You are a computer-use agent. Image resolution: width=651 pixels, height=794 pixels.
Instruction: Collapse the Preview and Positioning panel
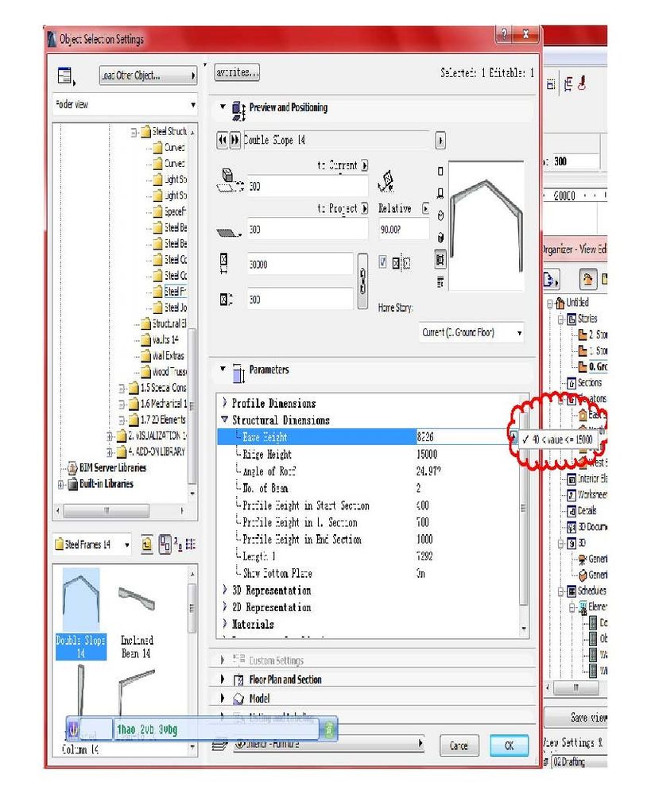[x=223, y=107]
